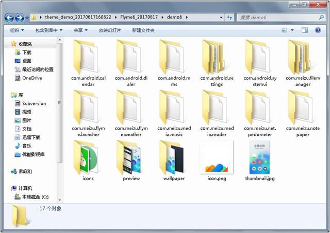Open the com.meizu.filemanager folder
Viewport: 330px width, 233px height.
click(303, 63)
